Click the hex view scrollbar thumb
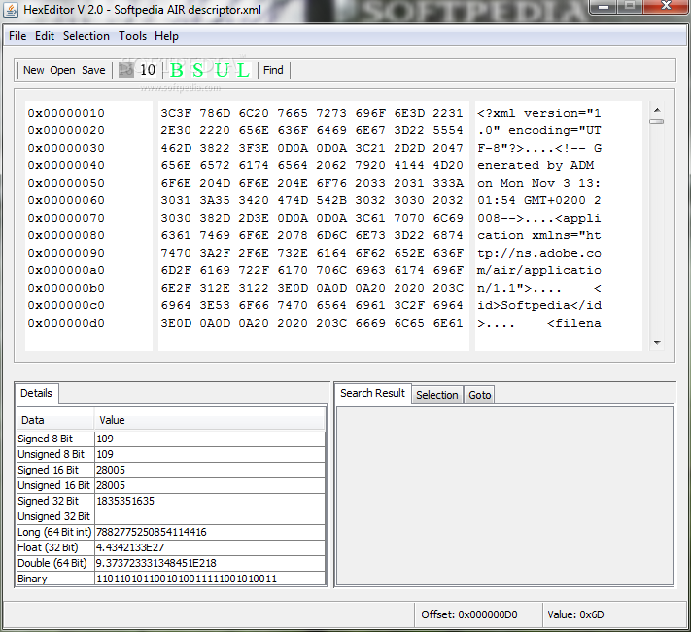The width and height of the screenshot is (691, 632). tap(657, 122)
